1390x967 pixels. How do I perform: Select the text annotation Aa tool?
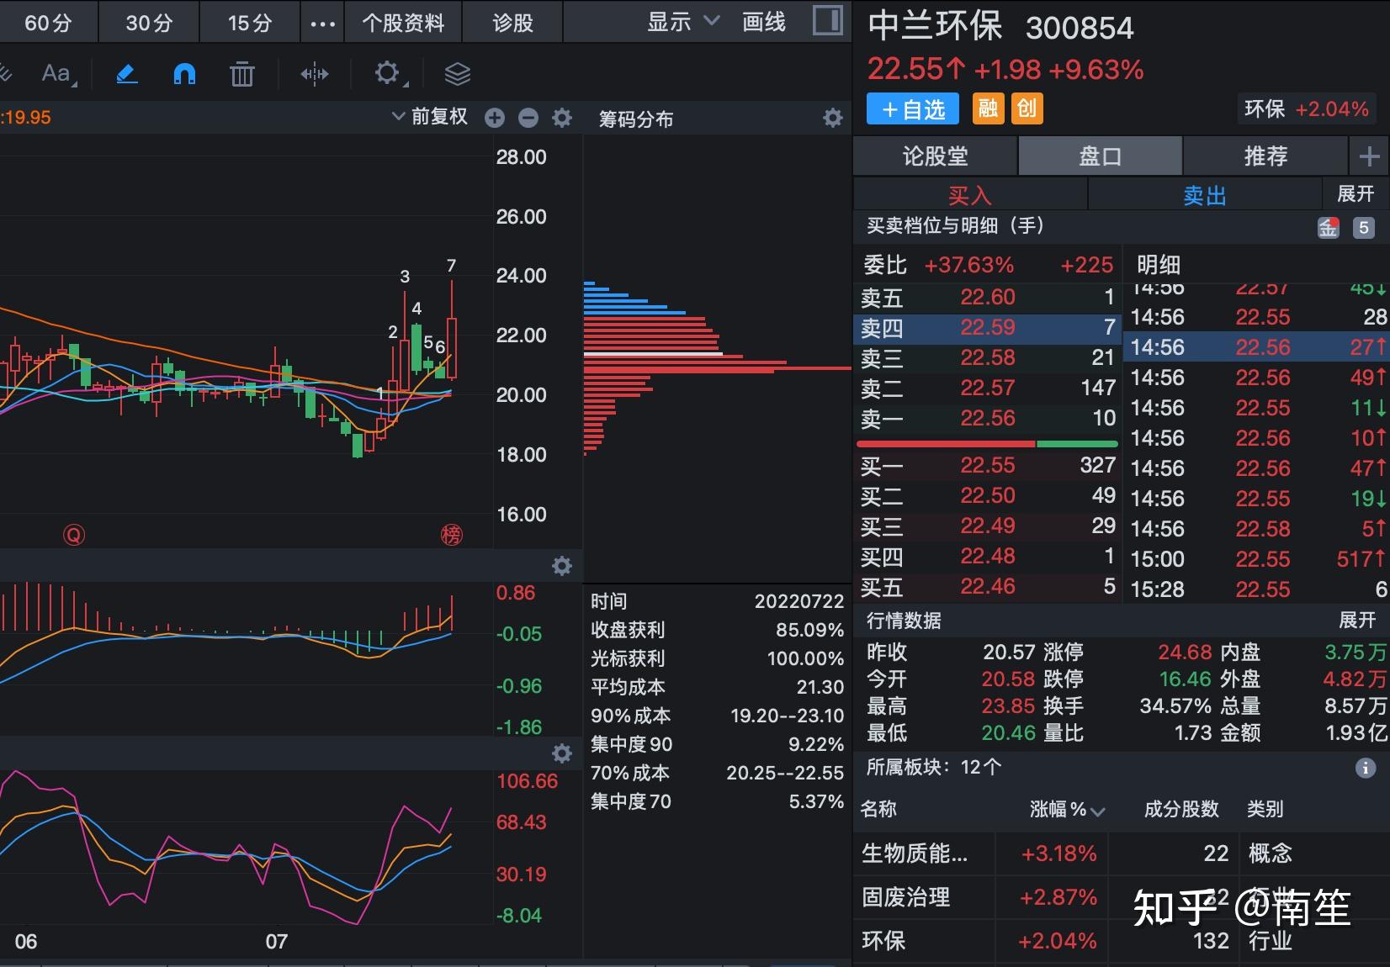click(58, 74)
